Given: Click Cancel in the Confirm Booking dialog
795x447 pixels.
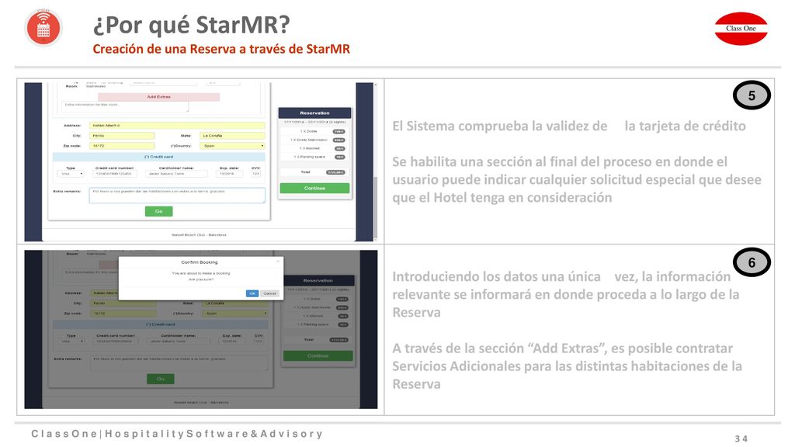Looking at the screenshot, I should click(269, 293).
